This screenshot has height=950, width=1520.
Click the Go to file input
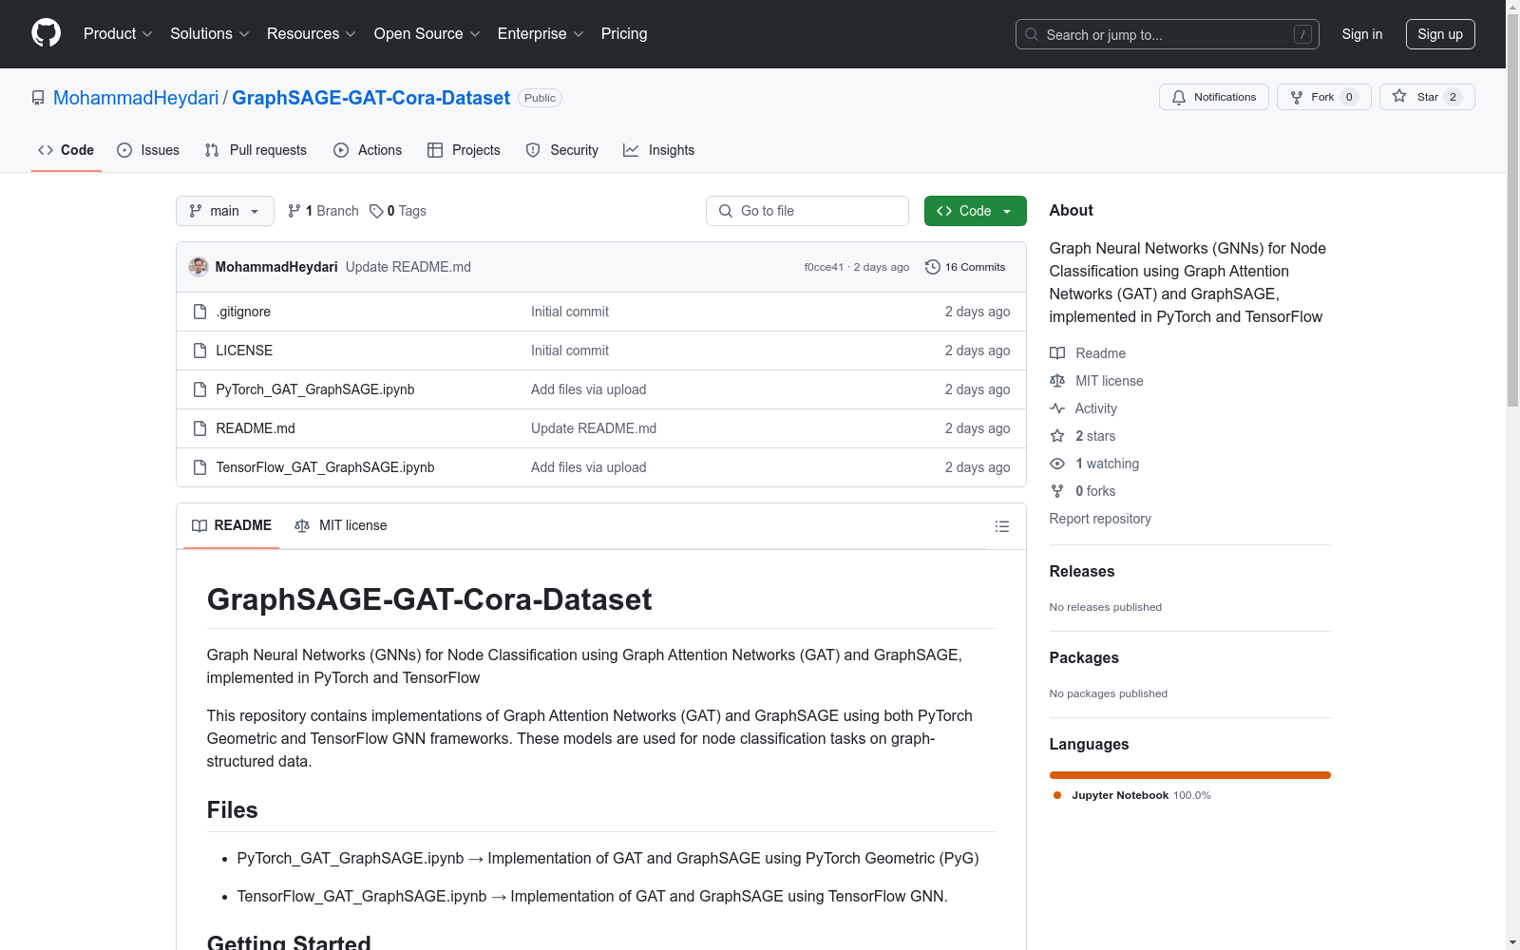(x=807, y=211)
